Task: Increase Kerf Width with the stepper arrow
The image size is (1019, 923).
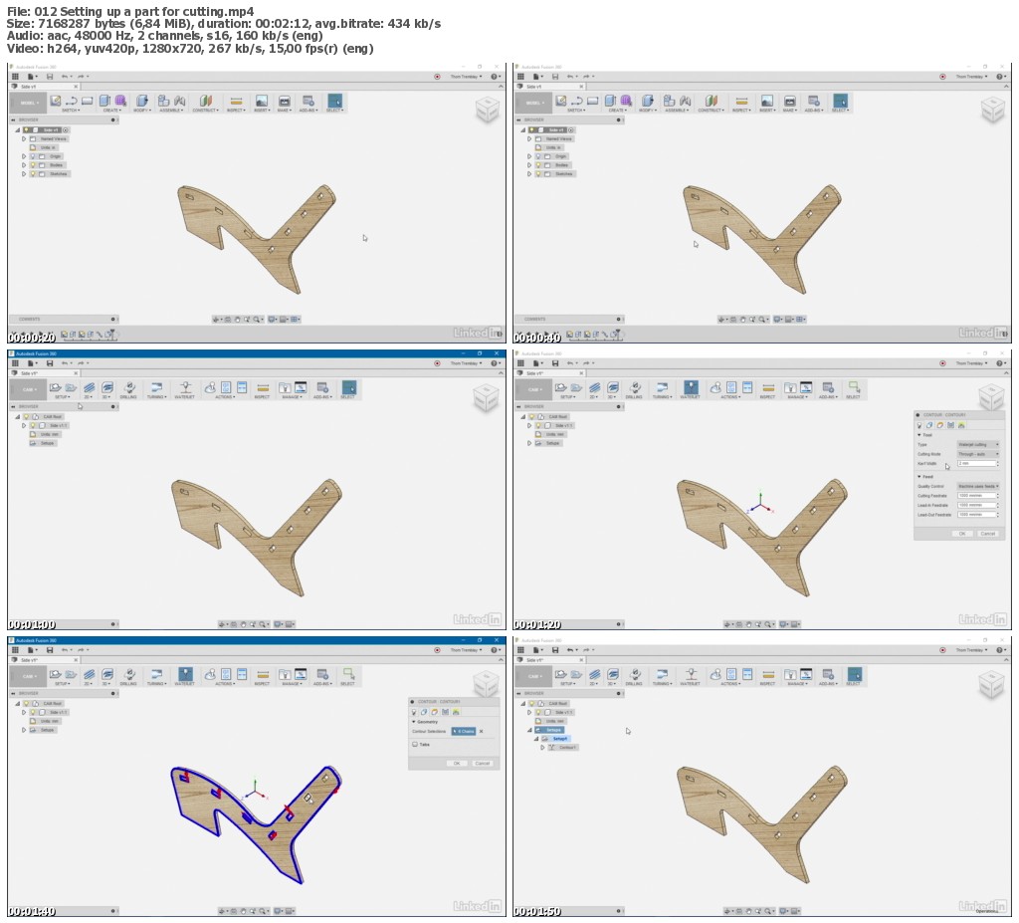Action: (998, 463)
